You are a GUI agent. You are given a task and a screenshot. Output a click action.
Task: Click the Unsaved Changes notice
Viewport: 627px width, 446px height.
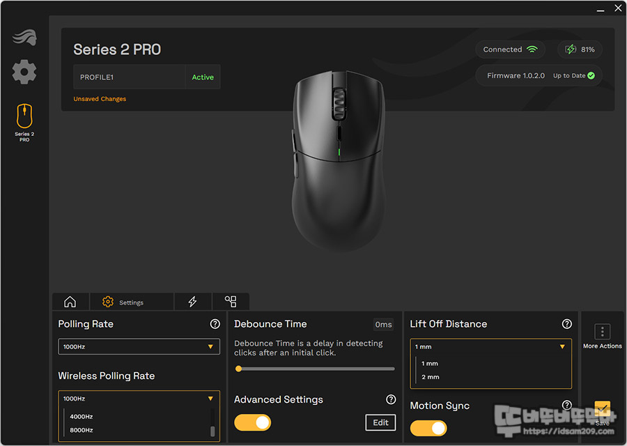pos(100,99)
